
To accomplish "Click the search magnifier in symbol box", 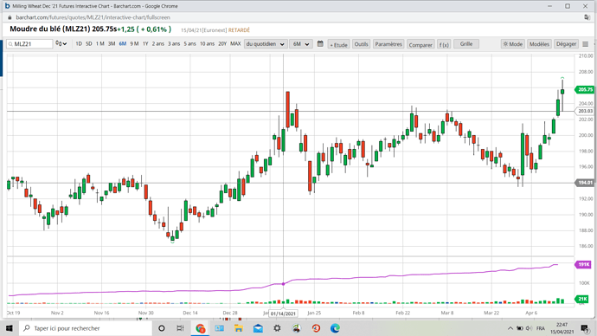I will click(x=10, y=44).
